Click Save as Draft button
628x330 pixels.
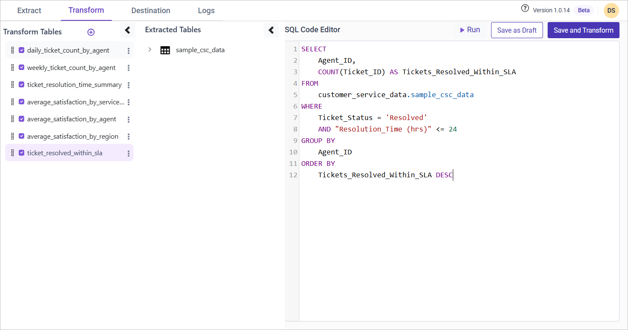[x=517, y=30]
